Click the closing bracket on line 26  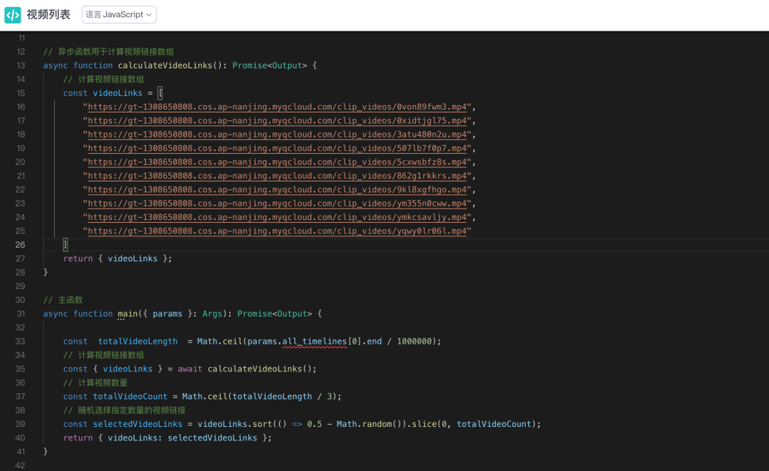coord(66,245)
